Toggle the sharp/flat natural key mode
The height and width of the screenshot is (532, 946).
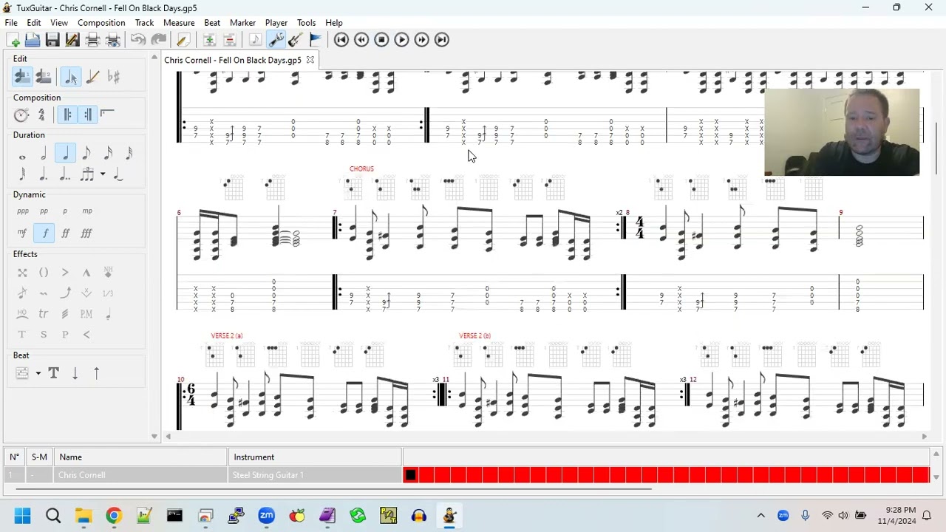[x=114, y=76]
